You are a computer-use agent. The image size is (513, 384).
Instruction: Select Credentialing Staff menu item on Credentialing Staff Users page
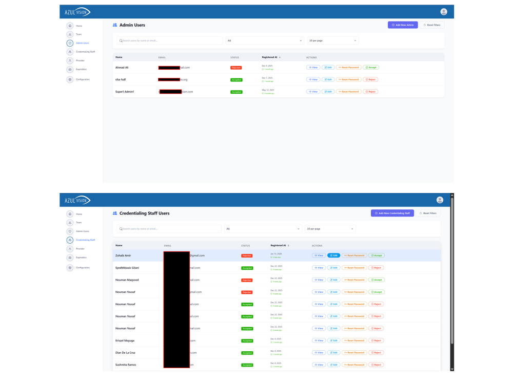click(85, 240)
